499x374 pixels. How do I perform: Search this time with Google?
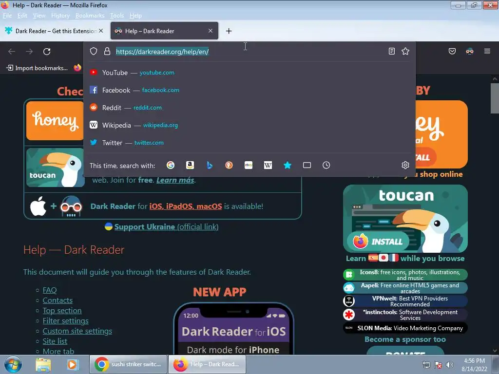coord(171,165)
